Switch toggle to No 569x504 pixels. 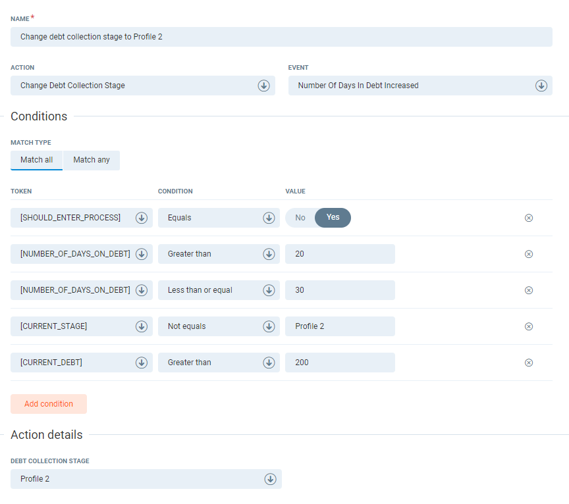click(x=300, y=218)
